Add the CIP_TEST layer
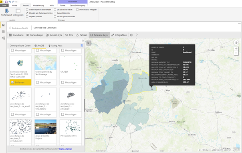Screen dimensions: 242x153 pyautogui.click(x=71, y=82)
